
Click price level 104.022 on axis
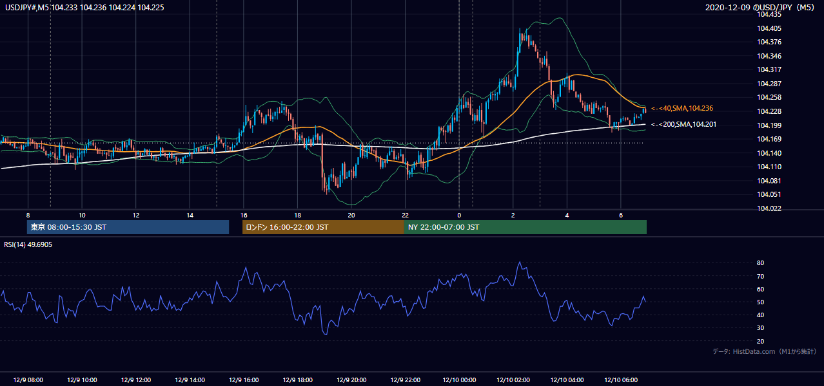tap(770, 208)
